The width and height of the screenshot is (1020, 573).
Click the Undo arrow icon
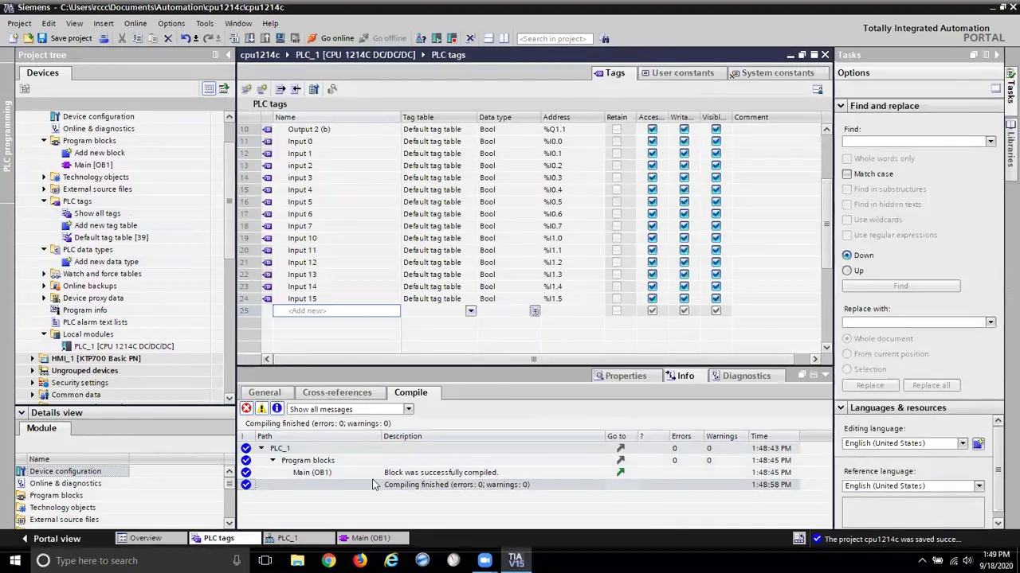tap(186, 38)
